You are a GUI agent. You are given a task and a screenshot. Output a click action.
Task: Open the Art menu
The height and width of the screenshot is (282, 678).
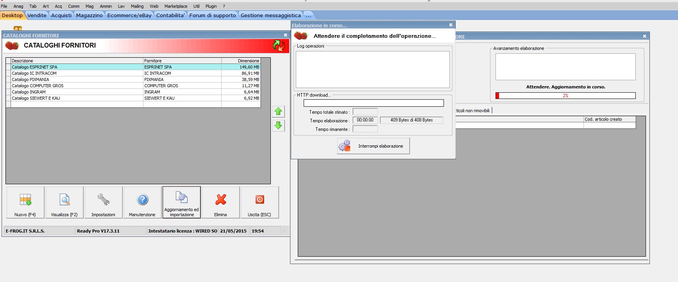(46, 6)
